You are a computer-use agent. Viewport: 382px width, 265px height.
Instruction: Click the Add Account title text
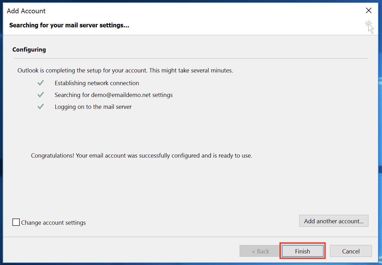(26, 11)
